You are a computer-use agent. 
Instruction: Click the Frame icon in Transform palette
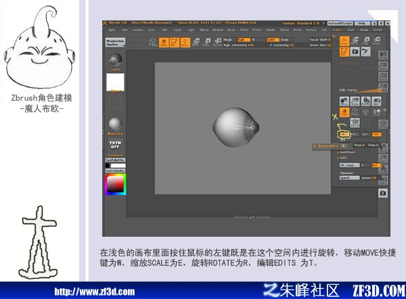(x=355, y=112)
